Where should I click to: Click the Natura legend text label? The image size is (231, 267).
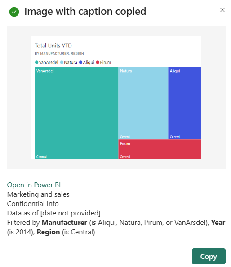click(x=71, y=62)
